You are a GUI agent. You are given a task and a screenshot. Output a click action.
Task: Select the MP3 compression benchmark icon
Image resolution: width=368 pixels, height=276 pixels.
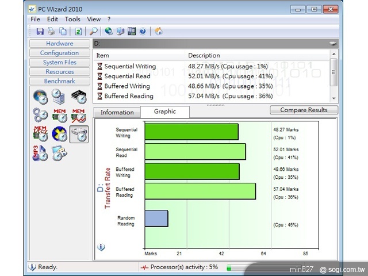click(40, 153)
